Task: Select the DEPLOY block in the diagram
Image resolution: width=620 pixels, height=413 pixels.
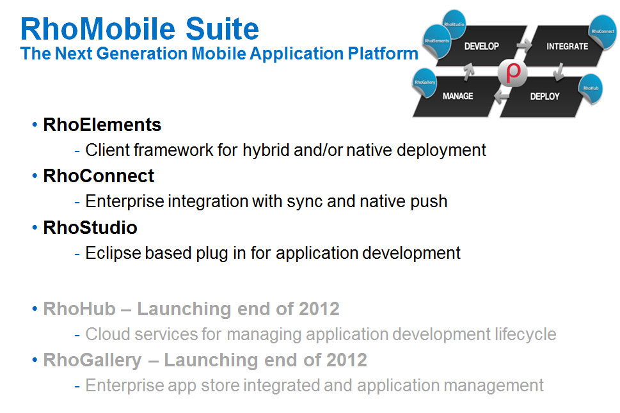Action: tap(544, 97)
